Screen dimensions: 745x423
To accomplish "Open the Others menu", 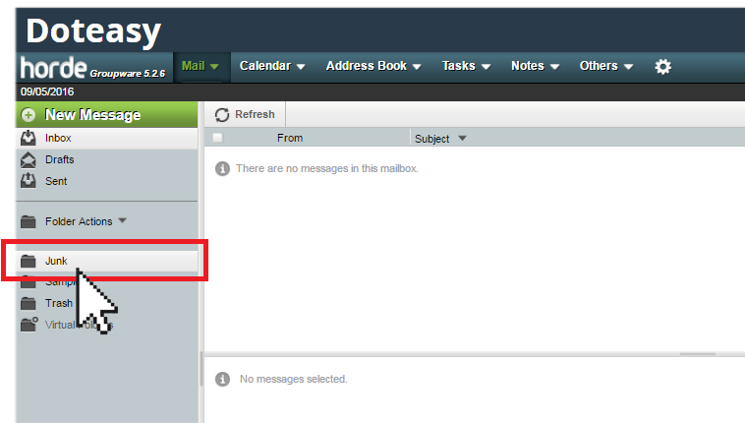I will click(606, 66).
